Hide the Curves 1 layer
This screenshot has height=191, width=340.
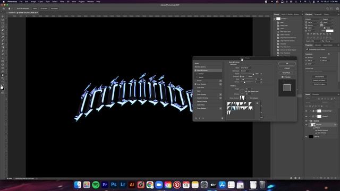pyautogui.click(x=307, y=117)
